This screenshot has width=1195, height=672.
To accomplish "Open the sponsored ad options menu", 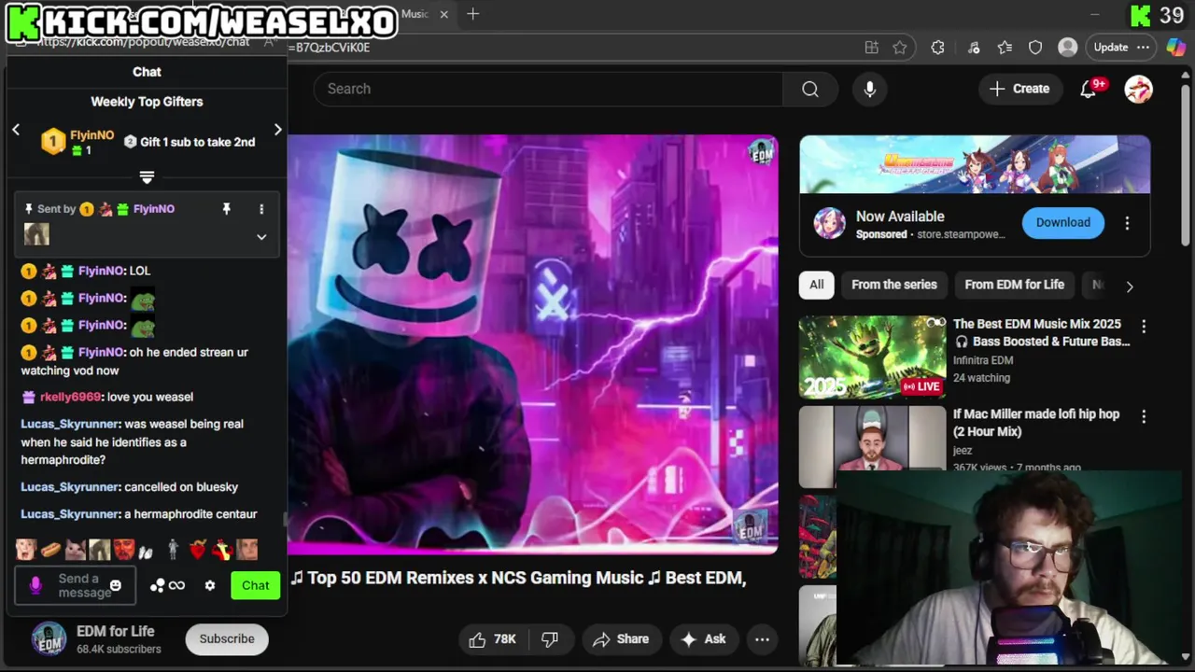I will point(1127,223).
